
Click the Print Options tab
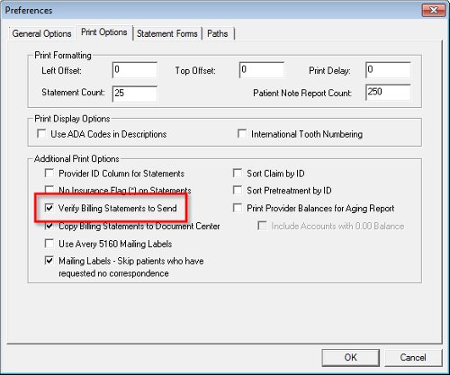tap(103, 32)
